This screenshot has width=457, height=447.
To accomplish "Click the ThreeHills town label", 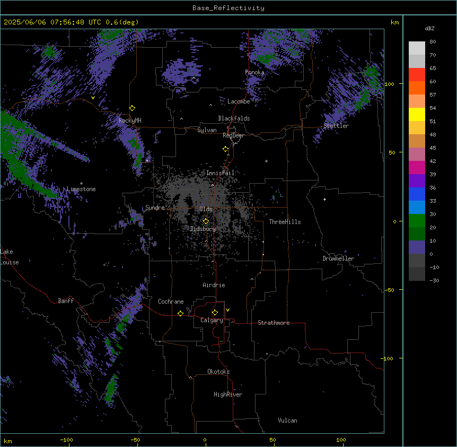I will pyautogui.click(x=285, y=222).
